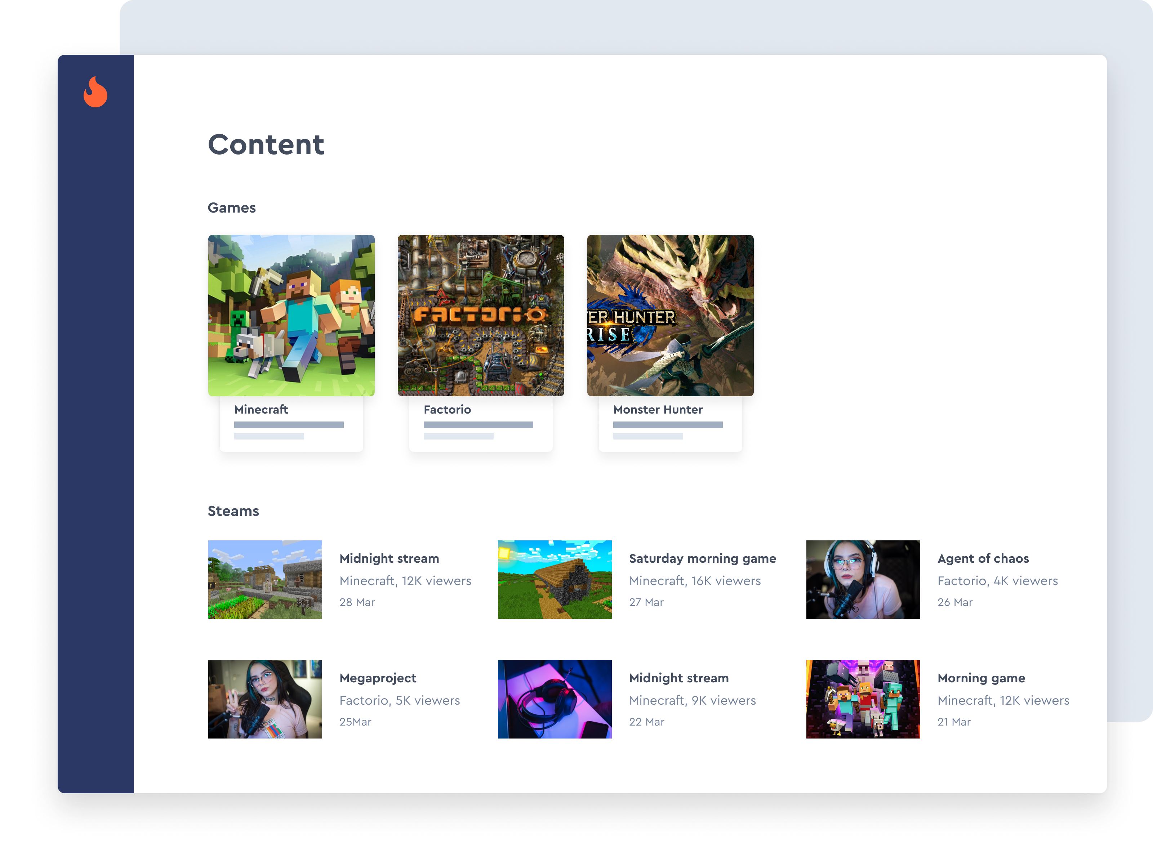
Task: Click the Steams section heading
Action: (233, 511)
